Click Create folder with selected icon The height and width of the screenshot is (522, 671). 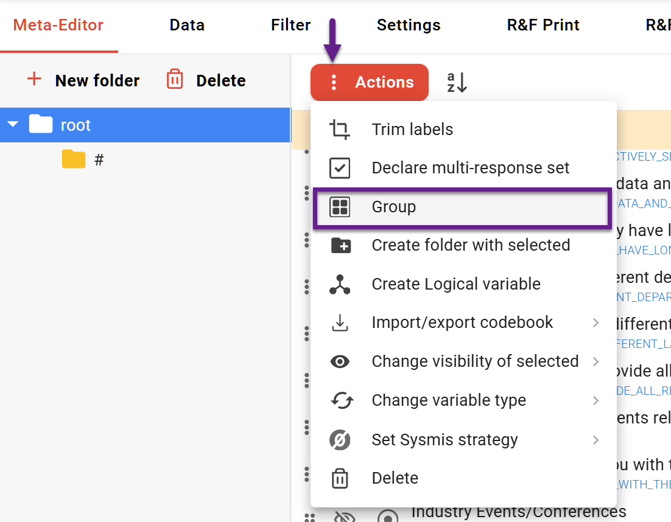pyautogui.click(x=341, y=245)
